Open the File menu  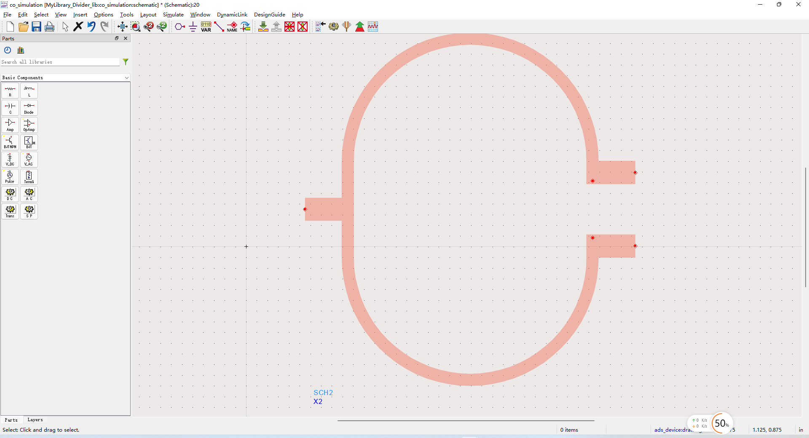[x=7, y=15]
